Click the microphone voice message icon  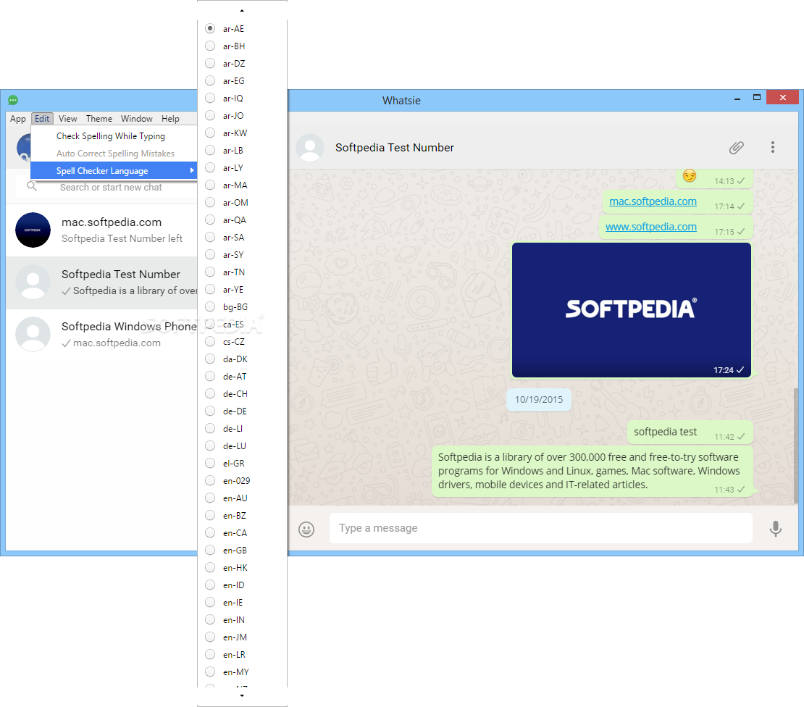point(775,529)
